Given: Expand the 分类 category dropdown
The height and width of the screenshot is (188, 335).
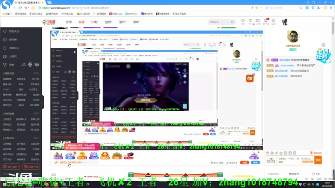Looking at the screenshot, I should click(94, 22).
